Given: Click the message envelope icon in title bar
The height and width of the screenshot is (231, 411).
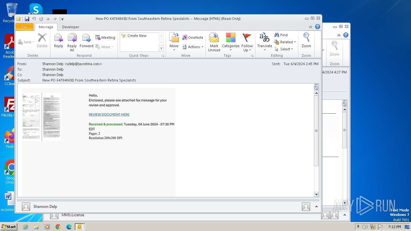Looking at the screenshot, I should 18,19.
